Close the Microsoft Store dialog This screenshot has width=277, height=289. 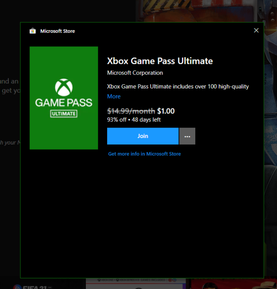256,31
